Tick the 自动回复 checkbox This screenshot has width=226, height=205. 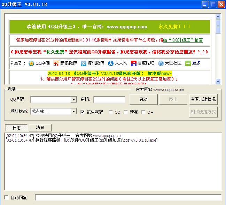pos(7,197)
